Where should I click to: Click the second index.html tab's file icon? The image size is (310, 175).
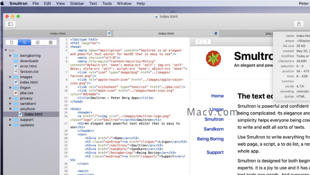216,33
